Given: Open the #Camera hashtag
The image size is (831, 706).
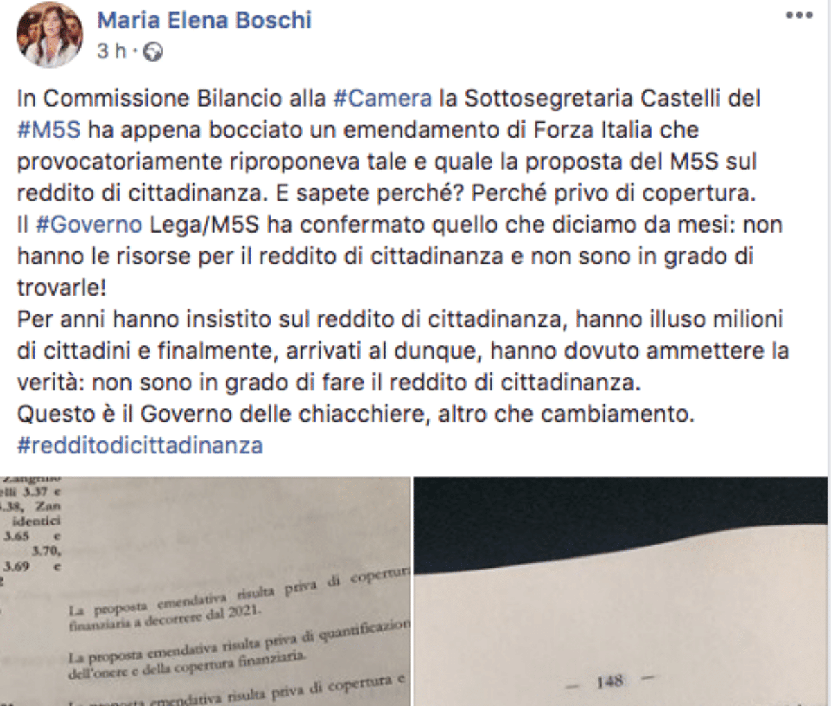Looking at the screenshot, I should click(382, 98).
